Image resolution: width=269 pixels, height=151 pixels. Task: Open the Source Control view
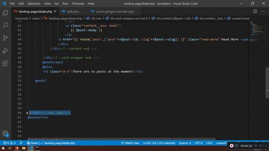tap(5, 38)
